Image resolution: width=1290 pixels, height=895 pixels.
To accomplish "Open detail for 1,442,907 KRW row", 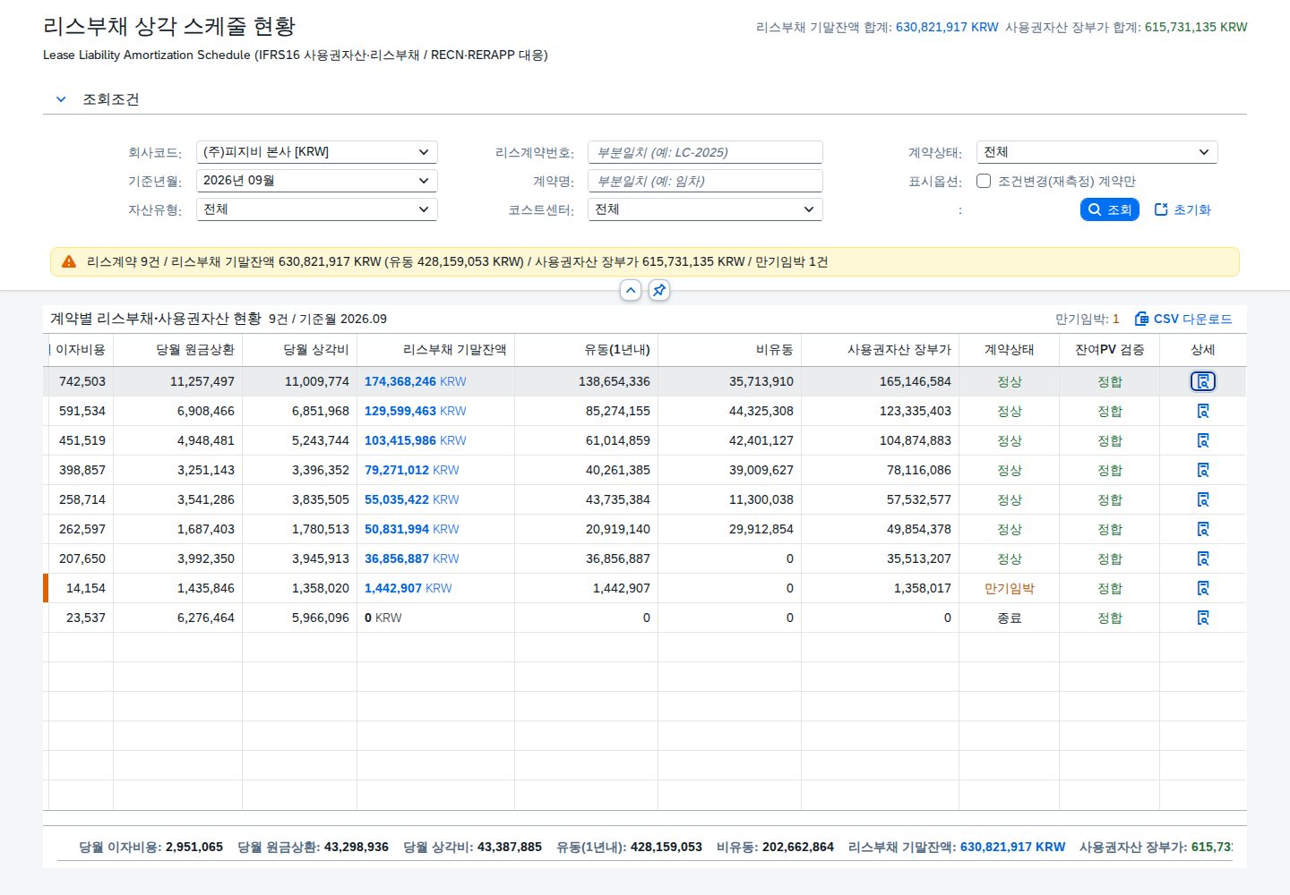I will (x=1203, y=588).
